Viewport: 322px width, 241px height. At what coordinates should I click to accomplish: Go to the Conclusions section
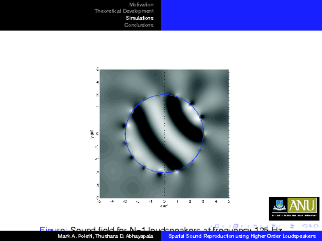pyautogui.click(x=139, y=25)
